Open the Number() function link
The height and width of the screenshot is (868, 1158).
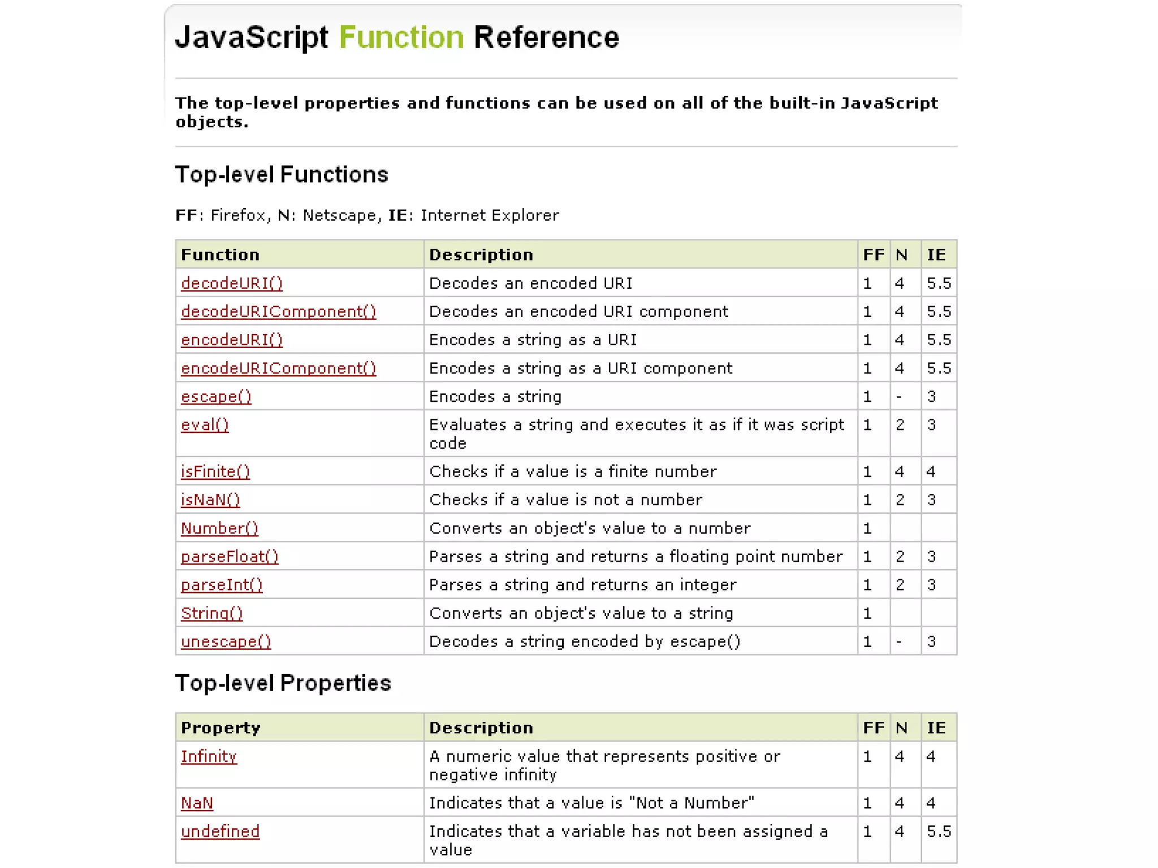219,528
